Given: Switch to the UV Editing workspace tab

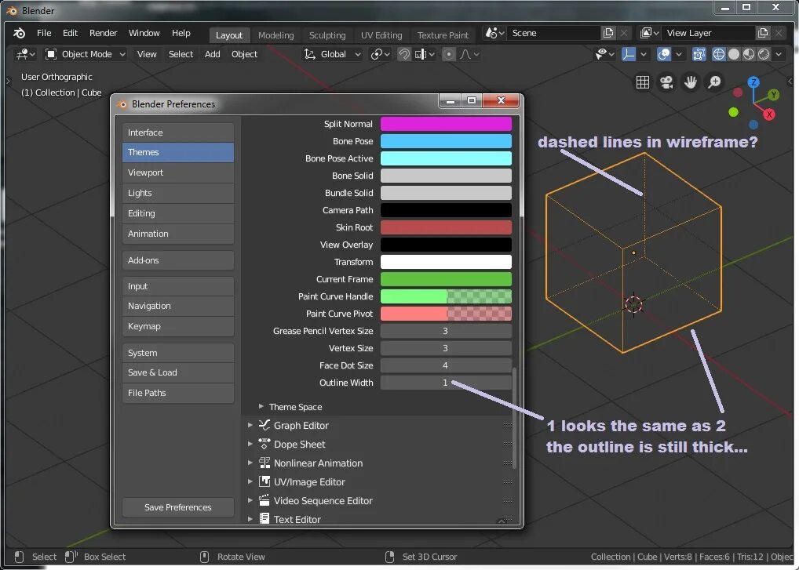Looking at the screenshot, I should 381,35.
